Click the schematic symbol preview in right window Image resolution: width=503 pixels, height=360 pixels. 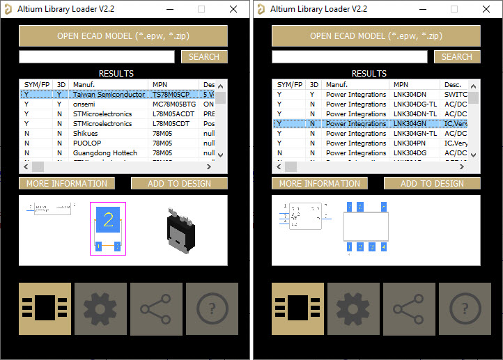[305, 216]
